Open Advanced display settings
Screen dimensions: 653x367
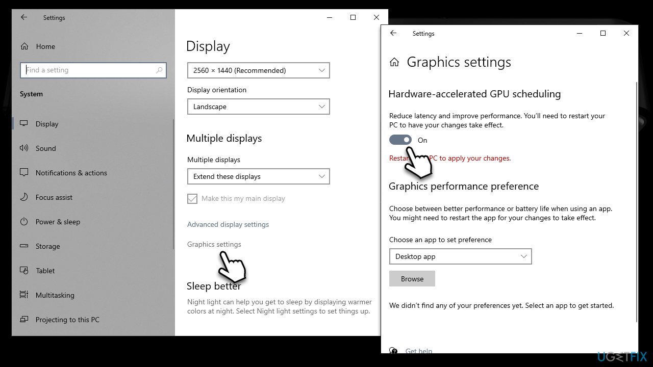228,224
